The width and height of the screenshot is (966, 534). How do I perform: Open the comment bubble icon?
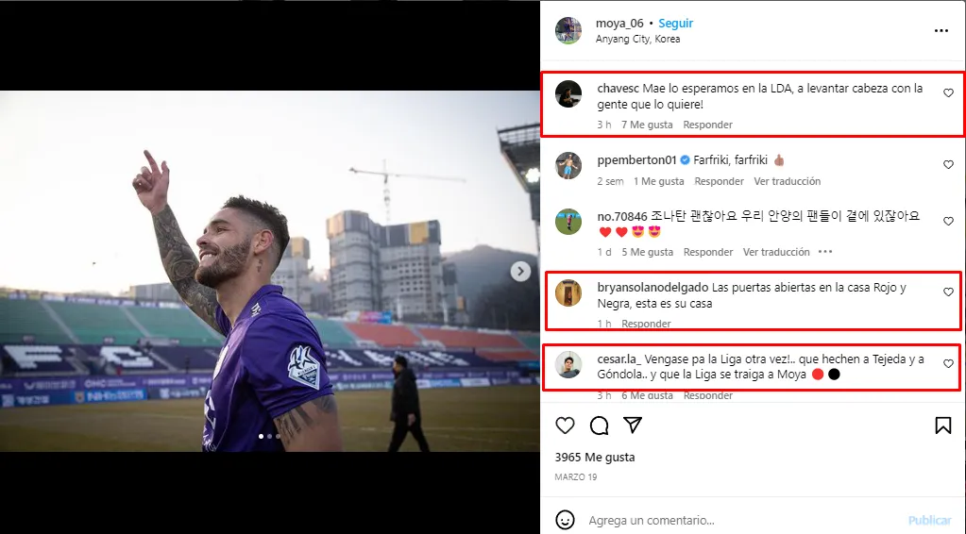(599, 426)
